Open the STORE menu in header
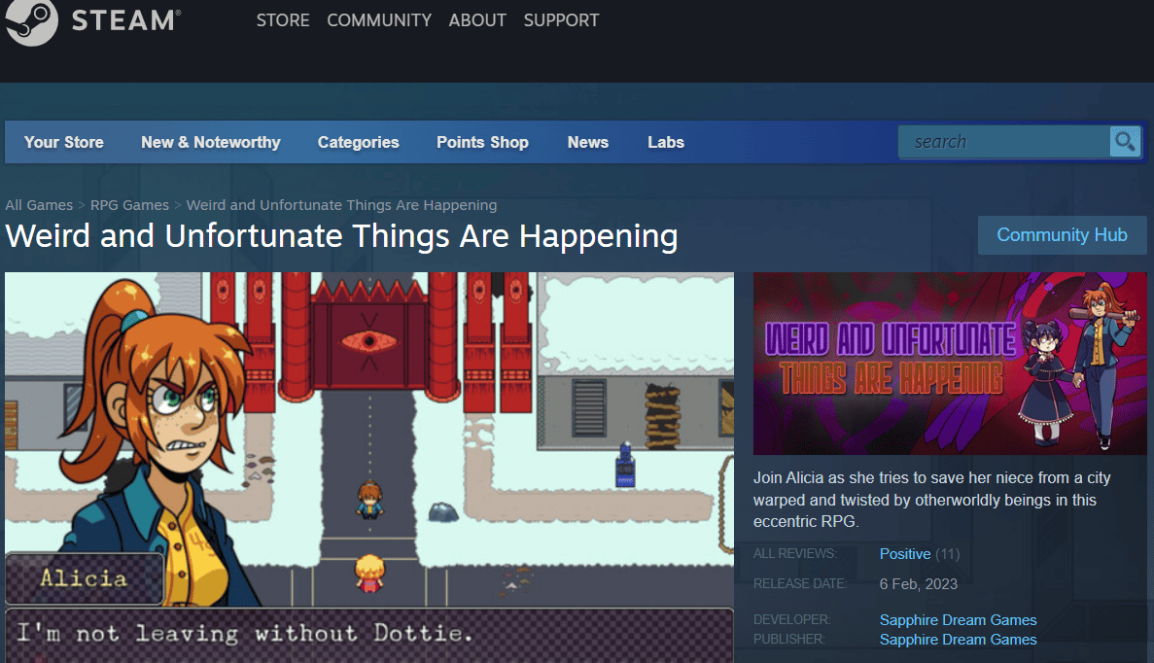Image resolution: width=1154 pixels, height=663 pixels. point(281,20)
